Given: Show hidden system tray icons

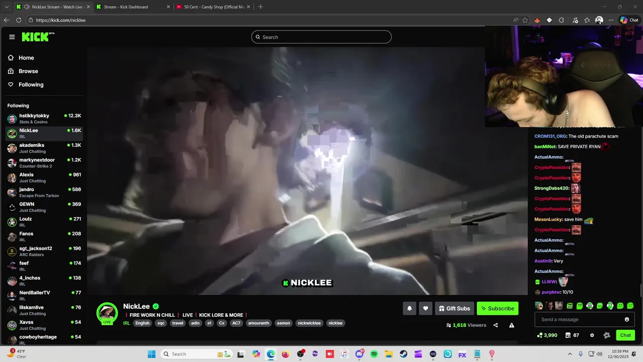Looking at the screenshot, I should click(570, 354).
